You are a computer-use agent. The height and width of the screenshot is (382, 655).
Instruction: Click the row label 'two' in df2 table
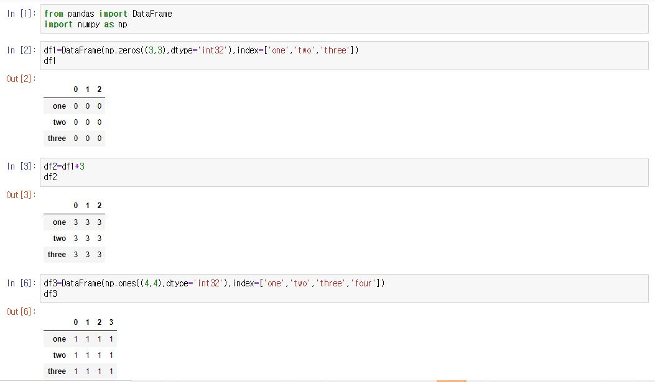pyautogui.click(x=58, y=238)
